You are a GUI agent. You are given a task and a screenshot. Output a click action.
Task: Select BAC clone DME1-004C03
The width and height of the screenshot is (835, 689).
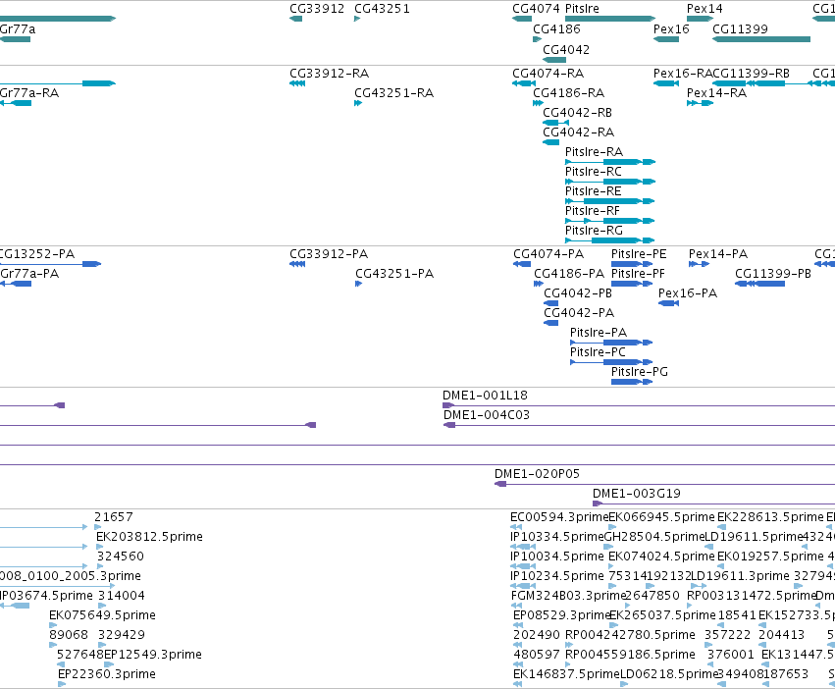(x=487, y=415)
